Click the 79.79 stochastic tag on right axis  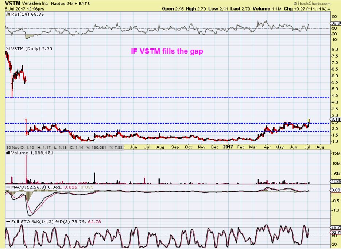coord(336,227)
